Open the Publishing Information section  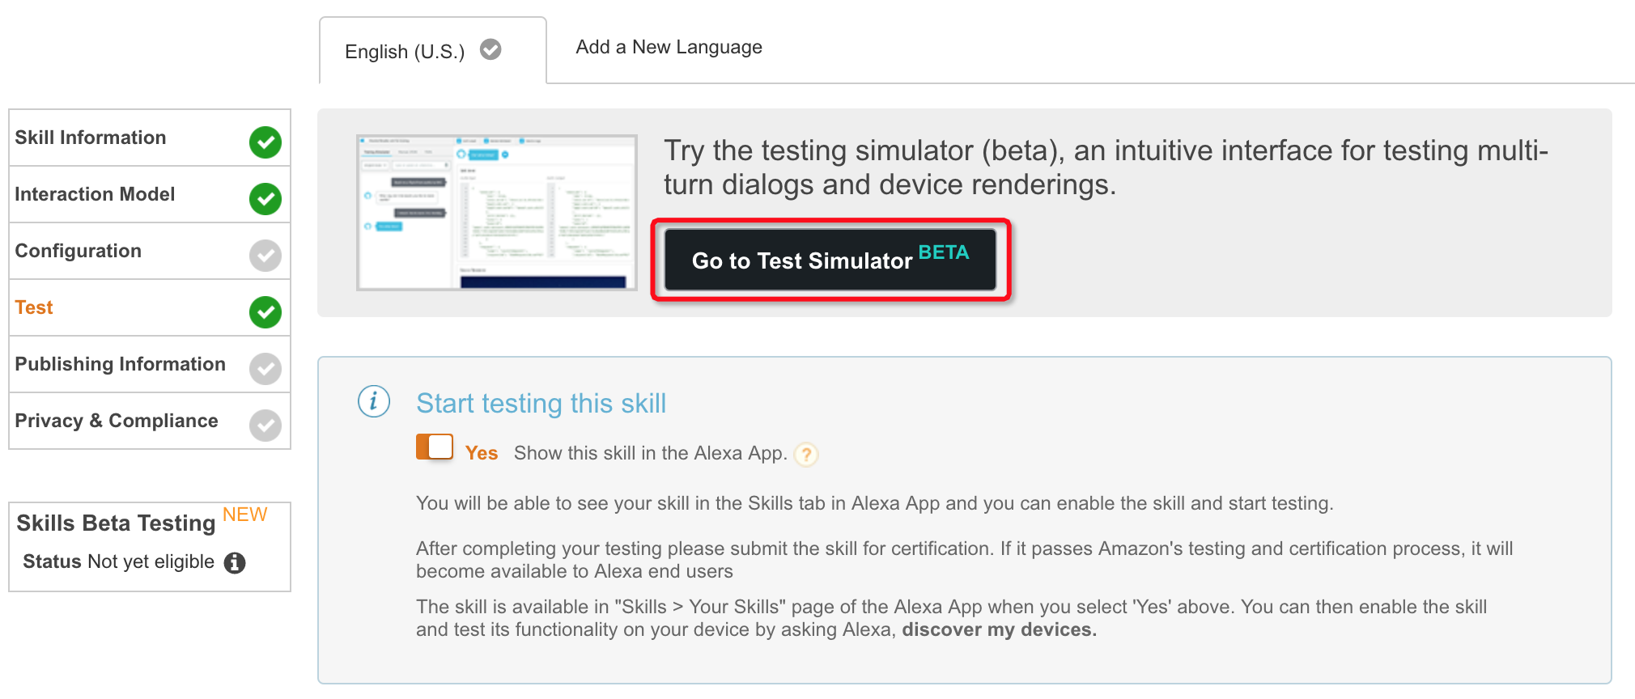pos(150,365)
